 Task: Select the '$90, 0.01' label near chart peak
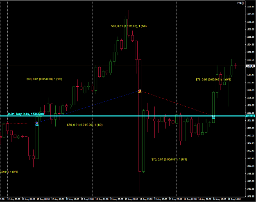click(129, 26)
